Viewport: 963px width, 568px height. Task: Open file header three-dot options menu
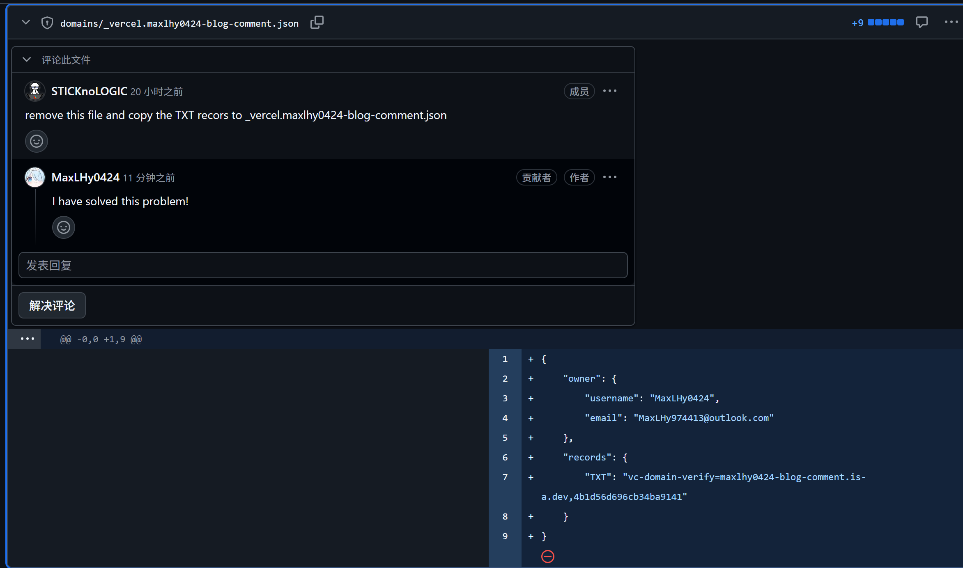951,22
